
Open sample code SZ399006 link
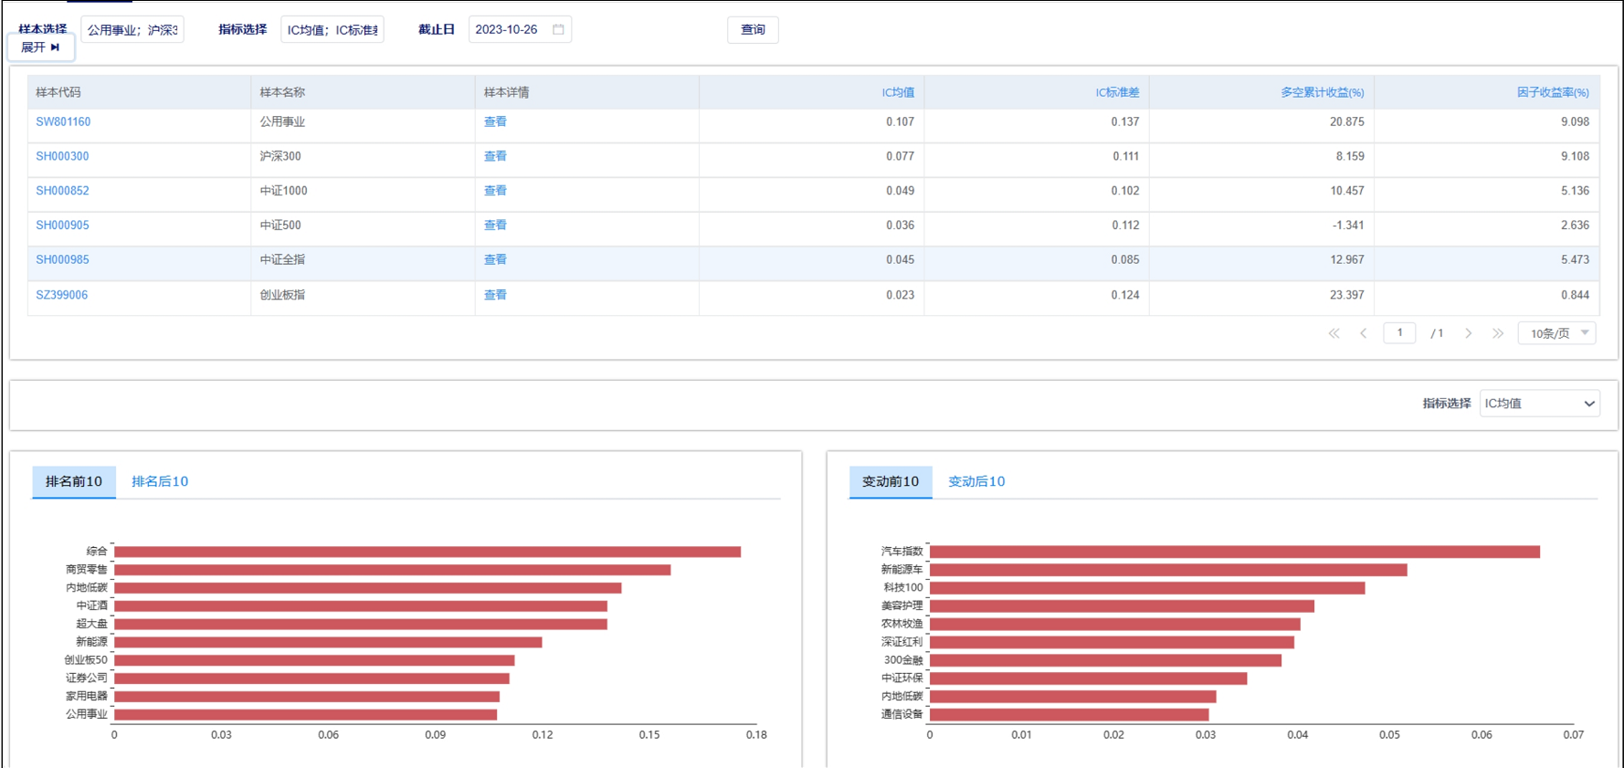(61, 295)
